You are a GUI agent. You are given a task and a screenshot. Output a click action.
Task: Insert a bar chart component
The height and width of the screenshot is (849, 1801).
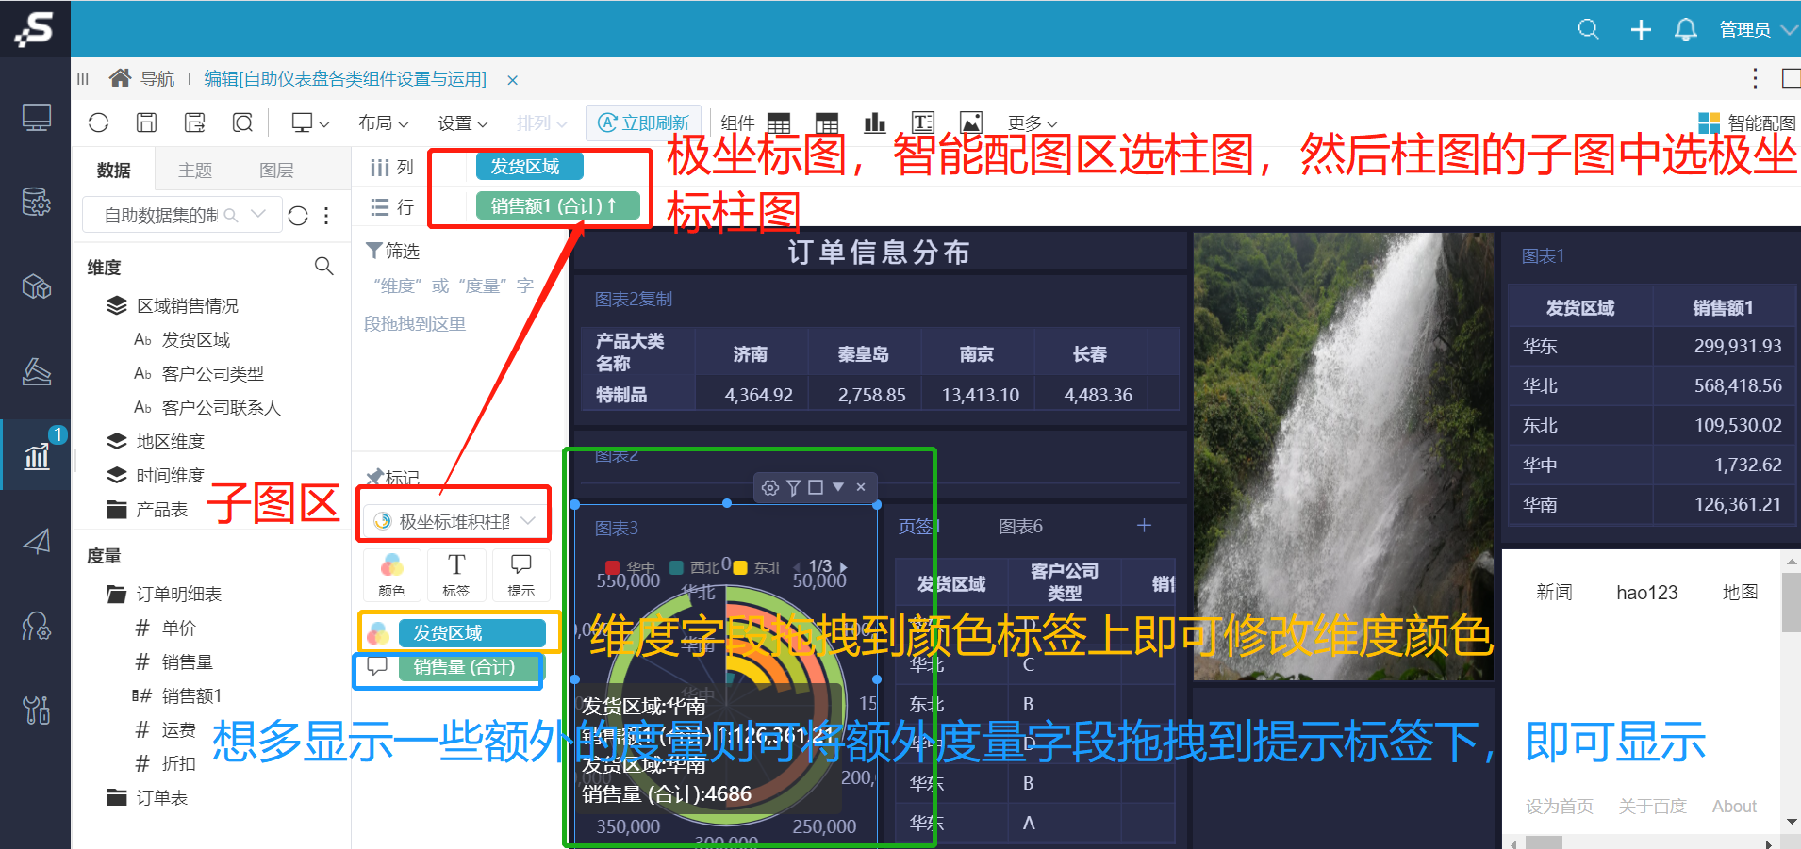point(875,122)
